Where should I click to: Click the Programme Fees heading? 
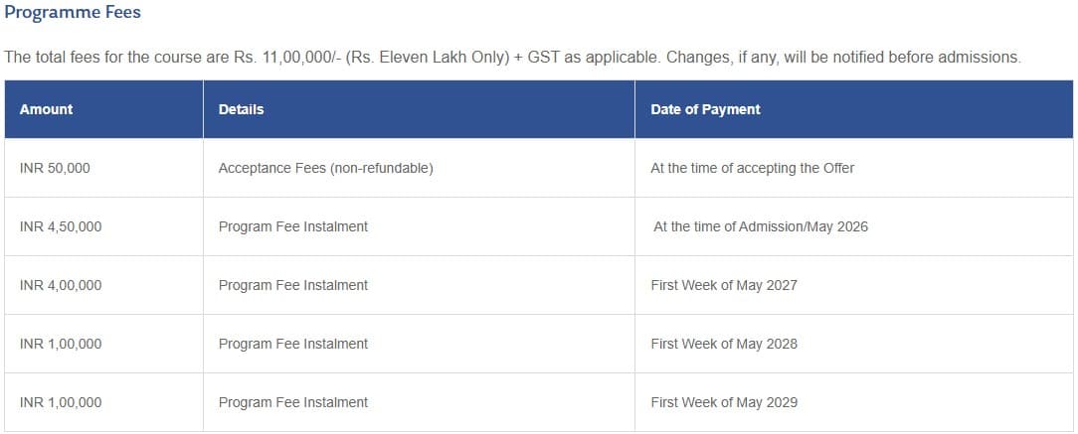[x=73, y=13]
